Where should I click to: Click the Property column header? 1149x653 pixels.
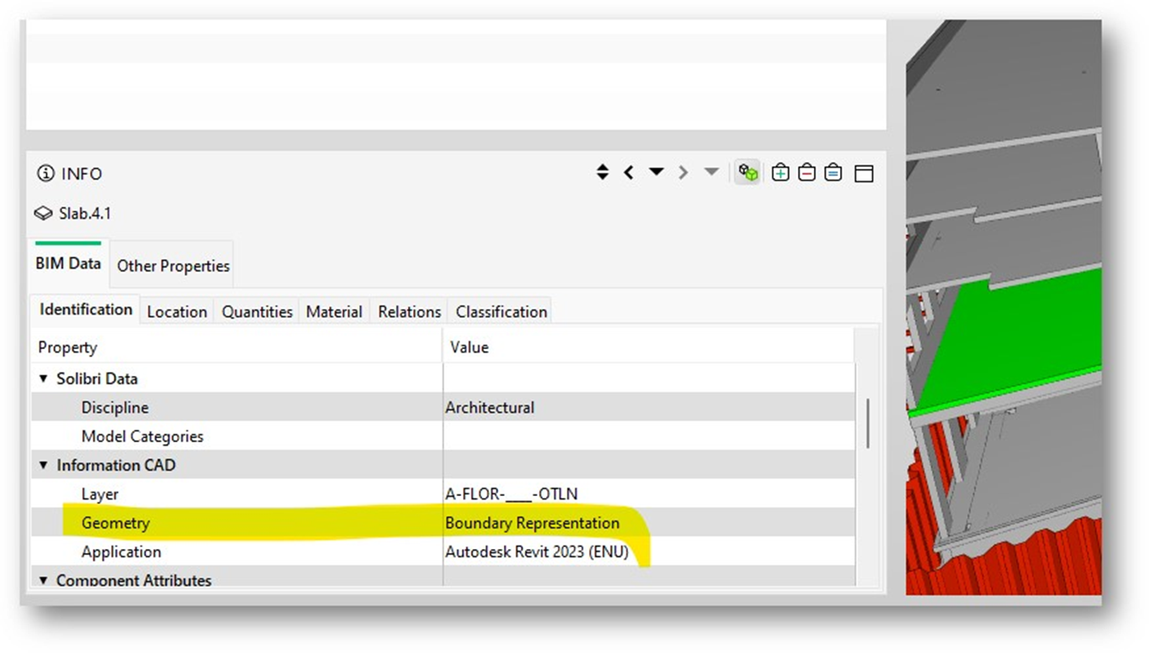click(x=237, y=347)
